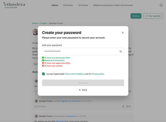The image size is (166, 122).
Task: Select the Home navigation tab
Action: [x=55, y=5]
